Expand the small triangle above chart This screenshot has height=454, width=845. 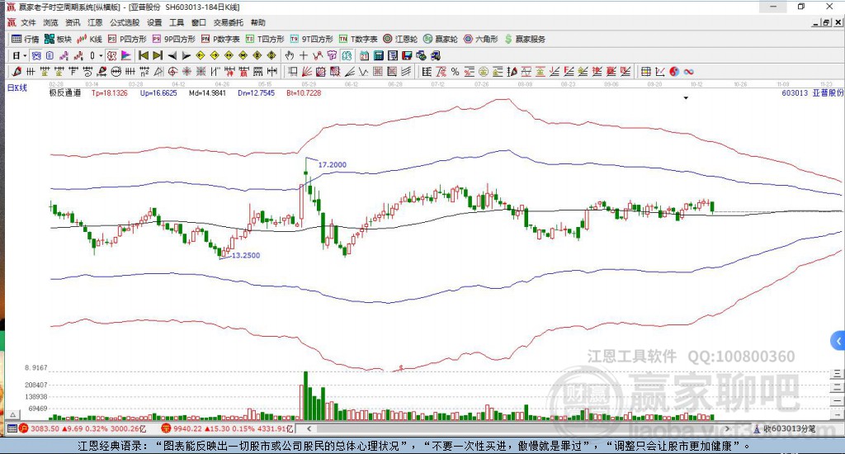click(x=686, y=98)
